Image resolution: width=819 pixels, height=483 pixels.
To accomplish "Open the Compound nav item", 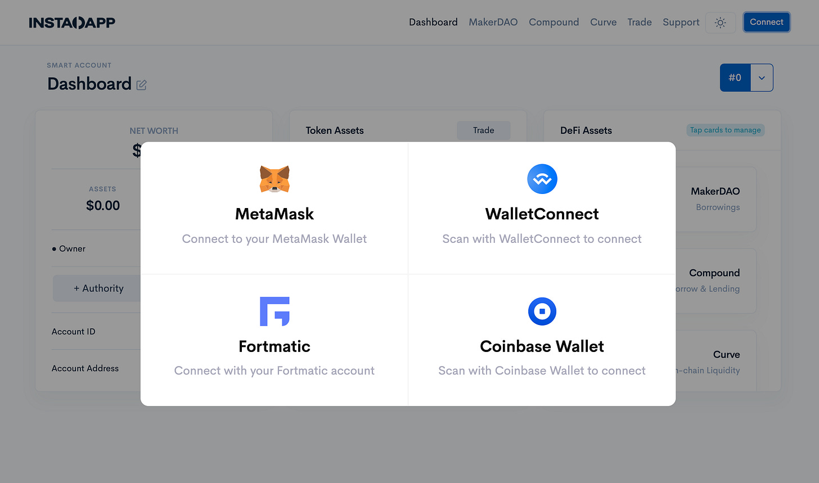I will [x=553, y=22].
